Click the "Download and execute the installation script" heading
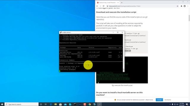Image resolution: width=190 pixels, height=106 pixels. (x=116, y=12)
